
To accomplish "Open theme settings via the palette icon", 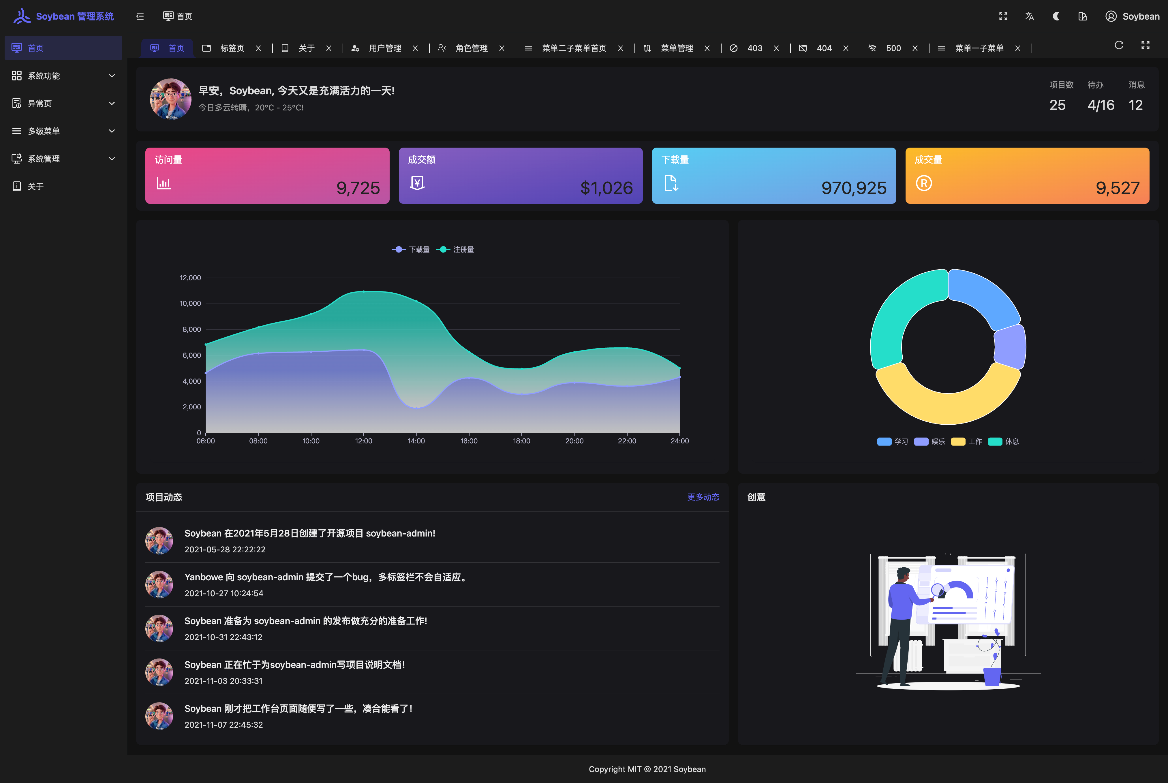I will point(1083,16).
